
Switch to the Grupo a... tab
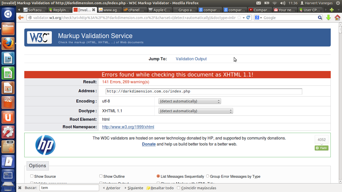pyautogui.click(x=185, y=10)
